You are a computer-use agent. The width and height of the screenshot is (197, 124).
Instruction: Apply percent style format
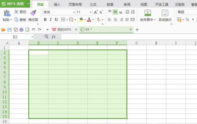(x=187, y=20)
